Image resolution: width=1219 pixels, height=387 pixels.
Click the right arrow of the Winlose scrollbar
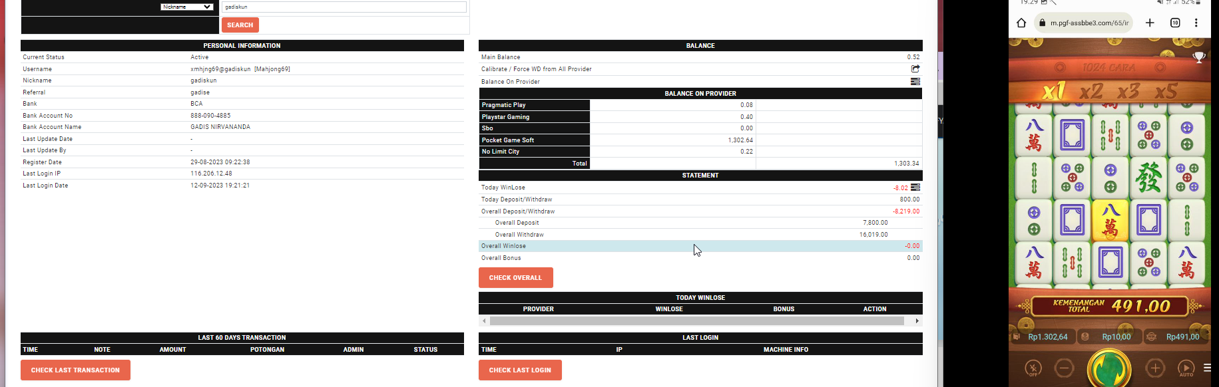[917, 321]
